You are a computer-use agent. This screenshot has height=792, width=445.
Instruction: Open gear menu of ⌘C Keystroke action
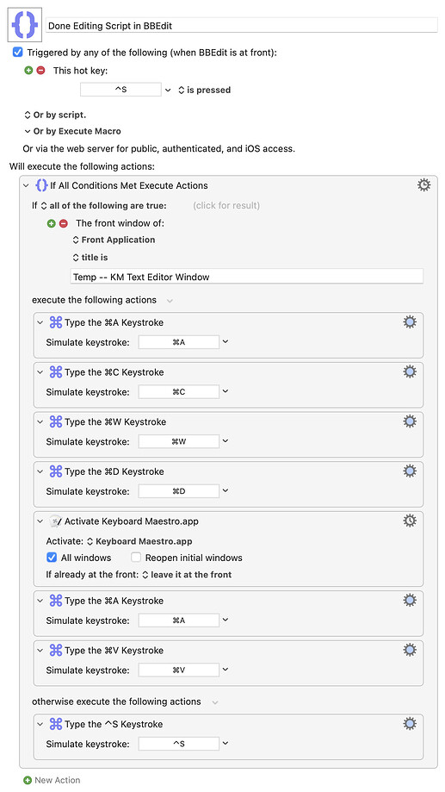tap(410, 371)
